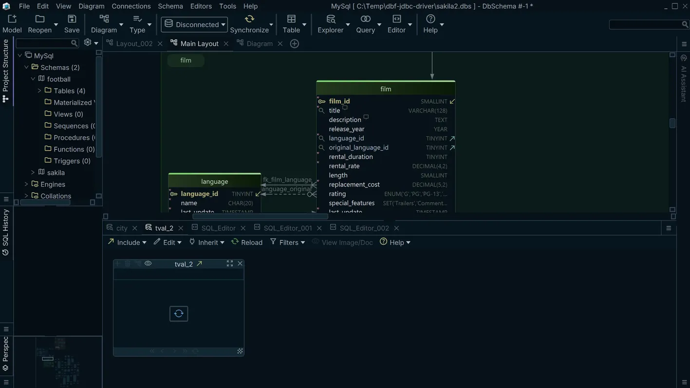The width and height of the screenshot is (690, 388).
Task: Expand the Tables (4) tree node under football
Action: point(38,90)
